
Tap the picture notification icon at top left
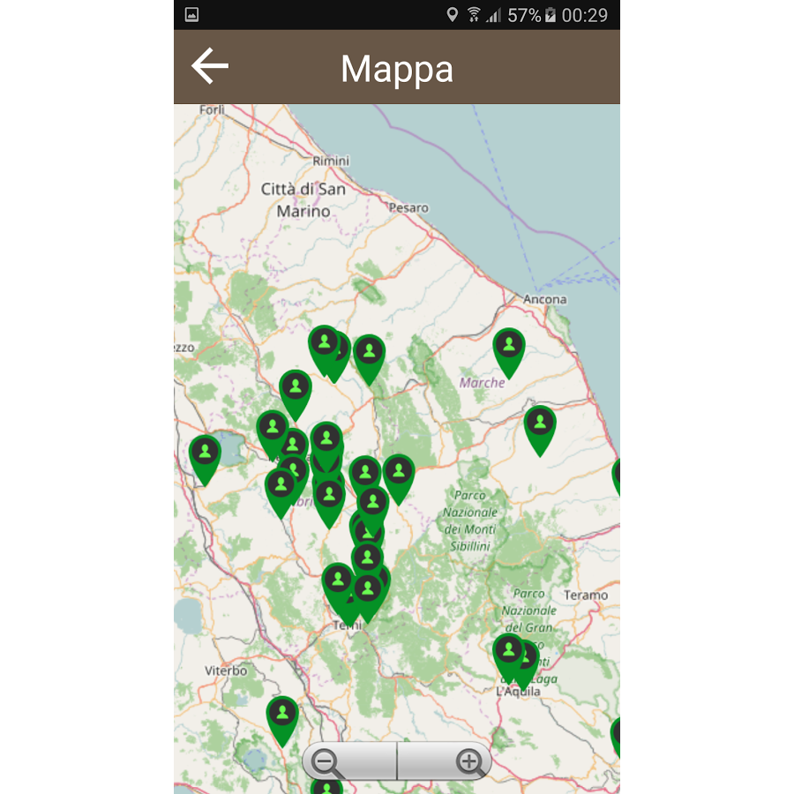pyautogui.click(x=191, y=15)
